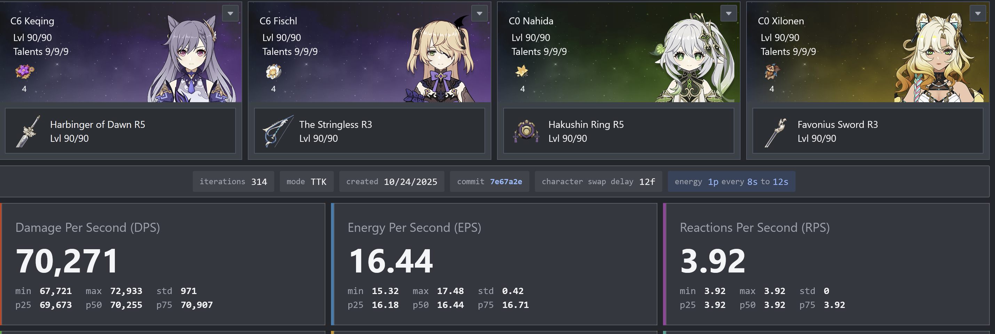Image resolution: width=995 pixels, height=334 pixels.
Task: Open commit link 7e67a2e
Action: [506, 182]
